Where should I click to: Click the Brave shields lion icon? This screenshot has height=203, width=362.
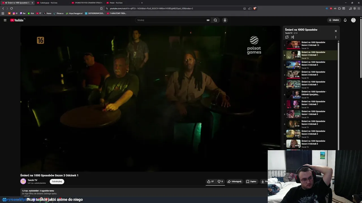pyautogui.click(x=255, y=8)
